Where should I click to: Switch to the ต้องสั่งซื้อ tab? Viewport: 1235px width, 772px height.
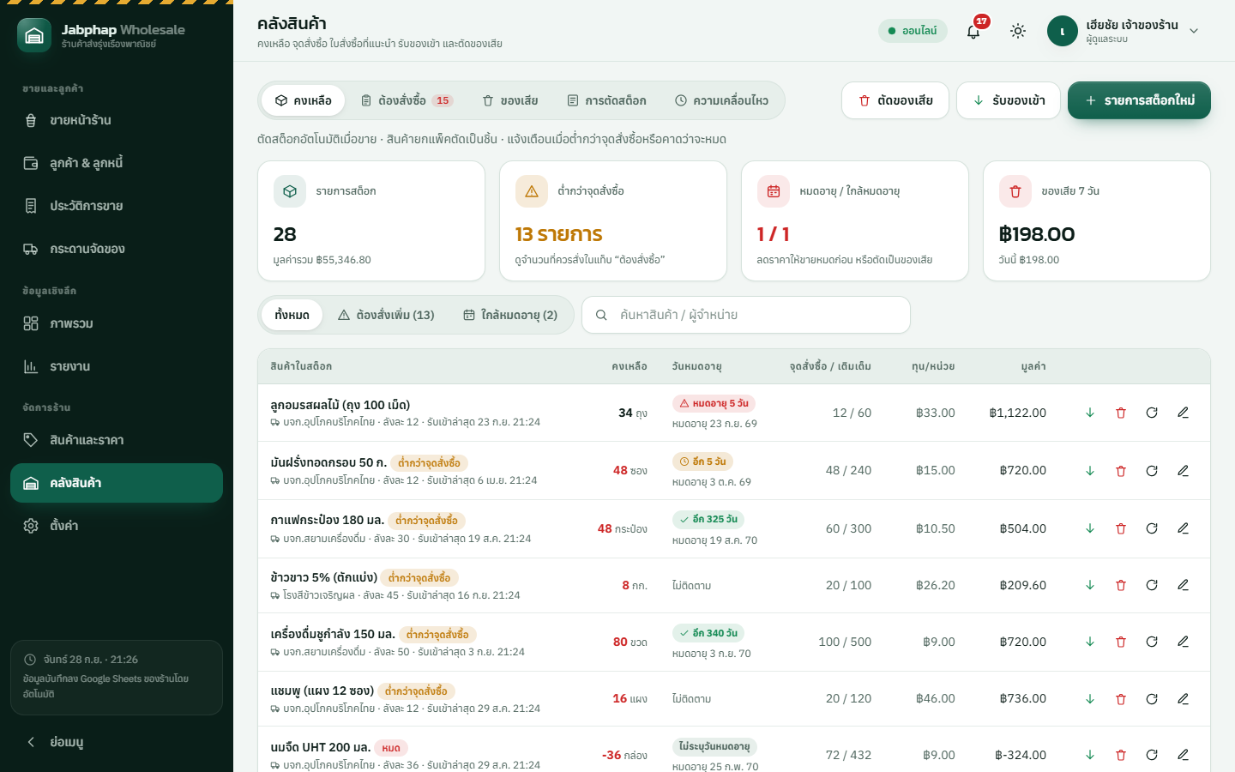[406, 100]
